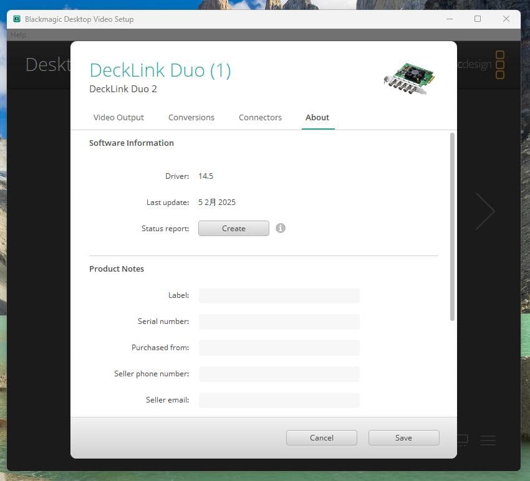Click the Seller email field

[x=279, y=400]
